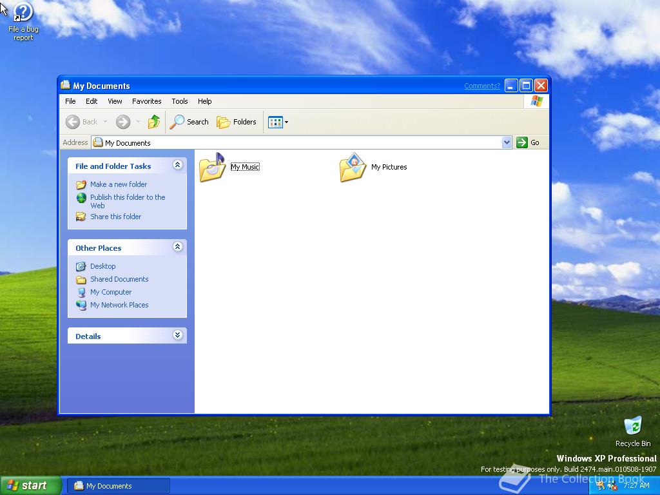Click the Forward arrow button
Image resolution: width=660 pixels, height=495 pixels.
[123, 122]
